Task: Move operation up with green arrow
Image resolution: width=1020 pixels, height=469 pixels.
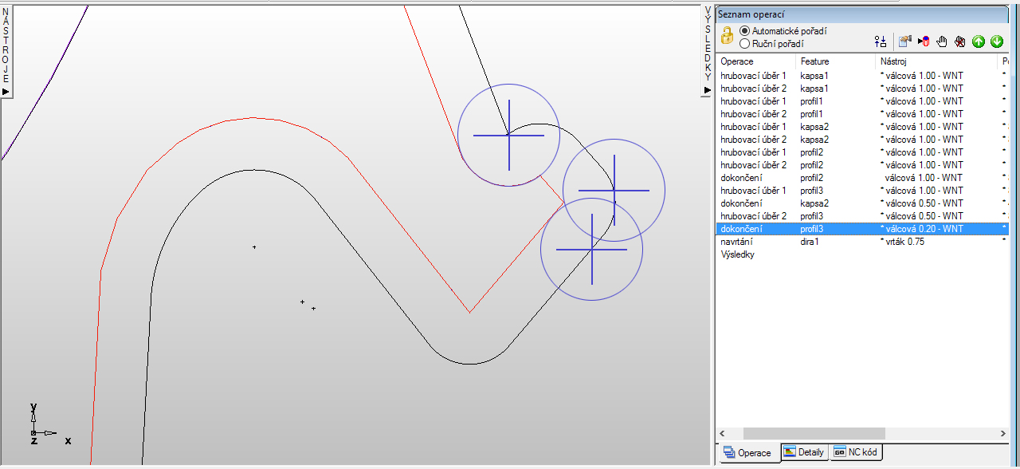Action: pos(979,41)
